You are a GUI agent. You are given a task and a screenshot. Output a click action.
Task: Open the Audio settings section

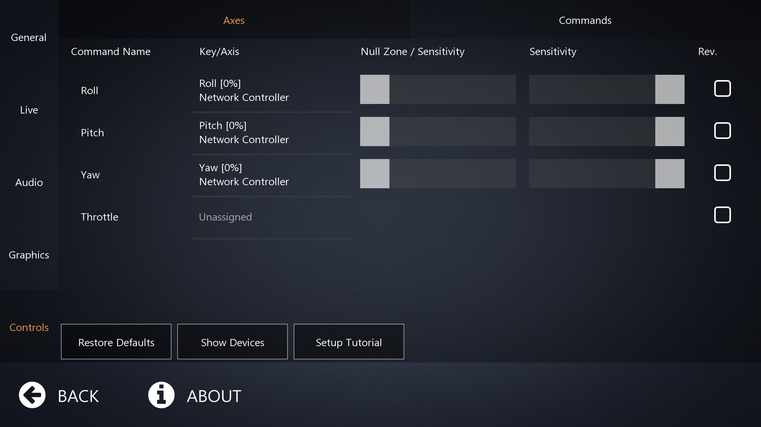point(29,182)
